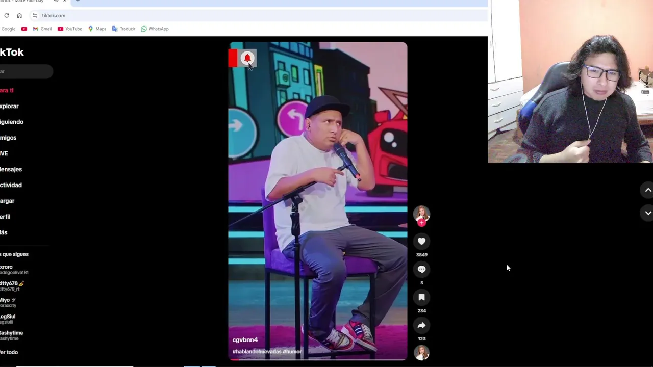Open the cgvbnn4 username on video
The image size is (653, 367).
[x=245, y=340]
